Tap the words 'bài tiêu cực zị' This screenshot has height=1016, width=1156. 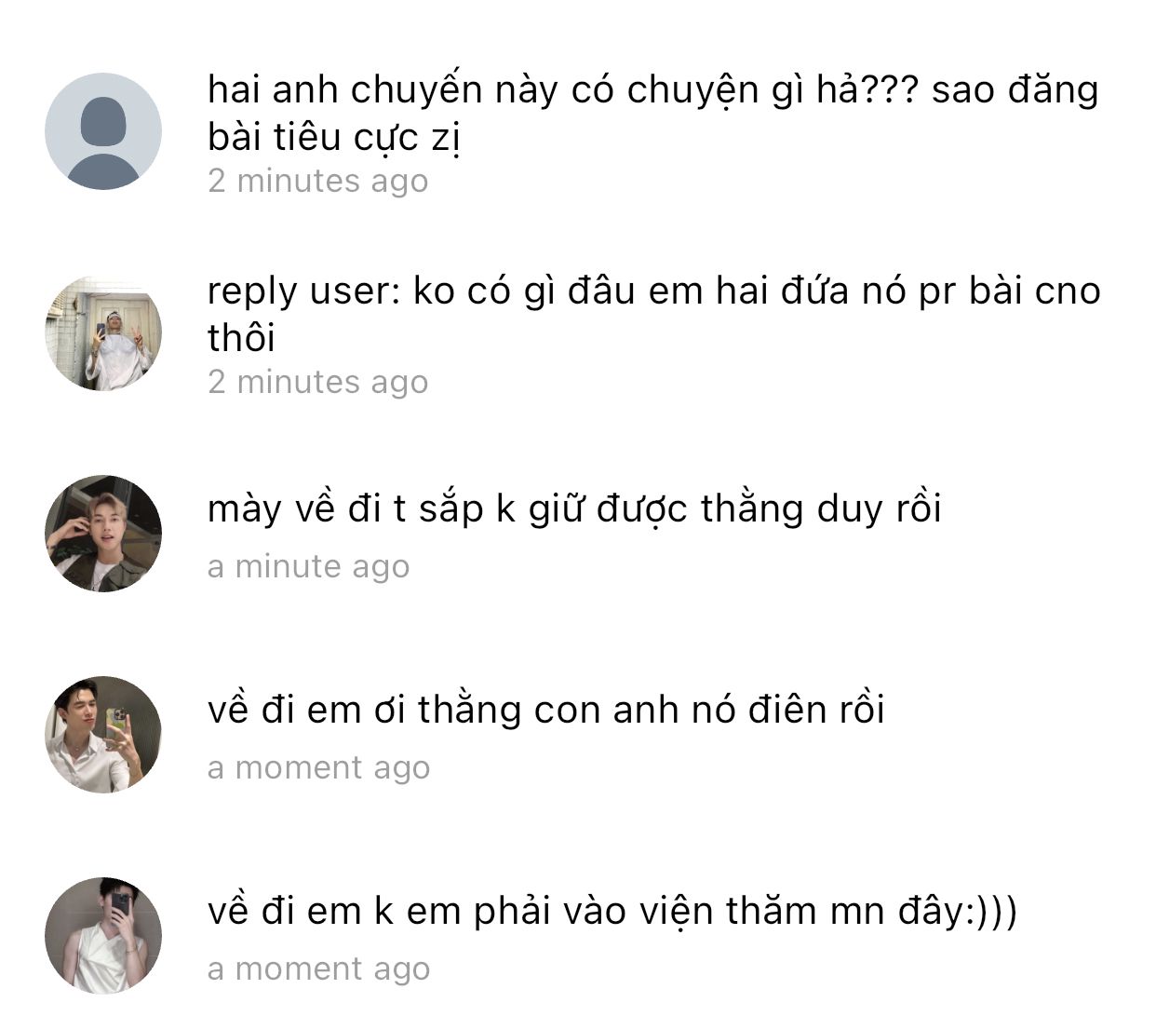pyautogui.click(x=335, y=138)
